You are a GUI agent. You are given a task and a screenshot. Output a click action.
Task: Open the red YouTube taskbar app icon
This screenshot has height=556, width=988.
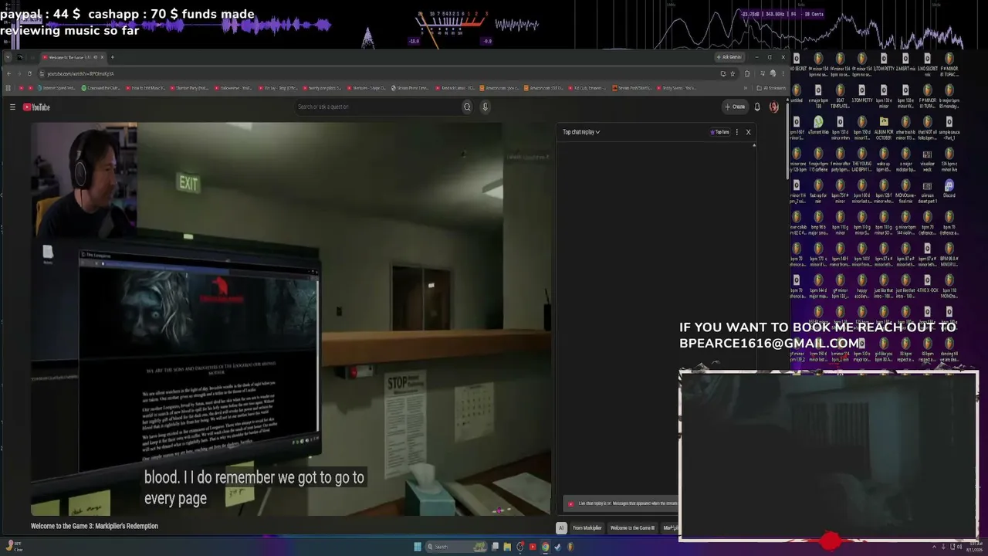(x=533, y=547)
